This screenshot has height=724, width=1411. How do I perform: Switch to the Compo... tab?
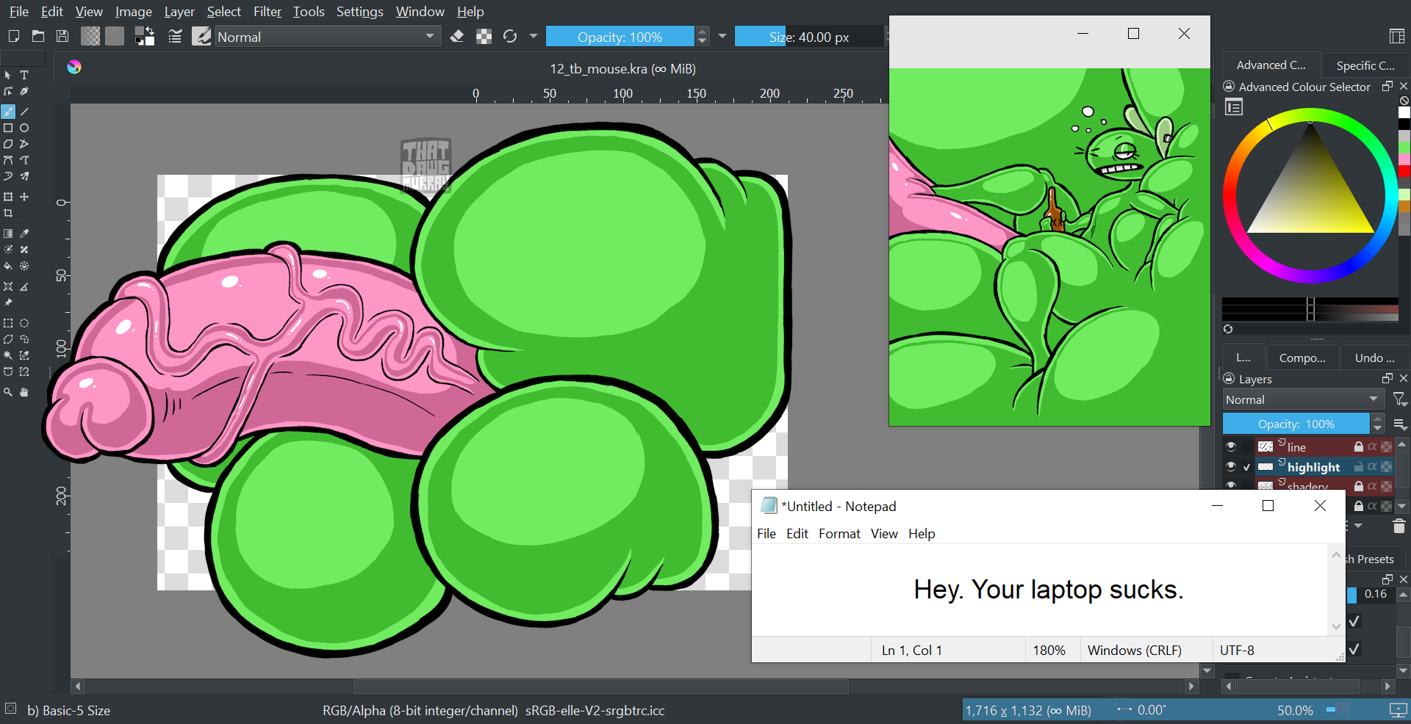(1302, 358)
